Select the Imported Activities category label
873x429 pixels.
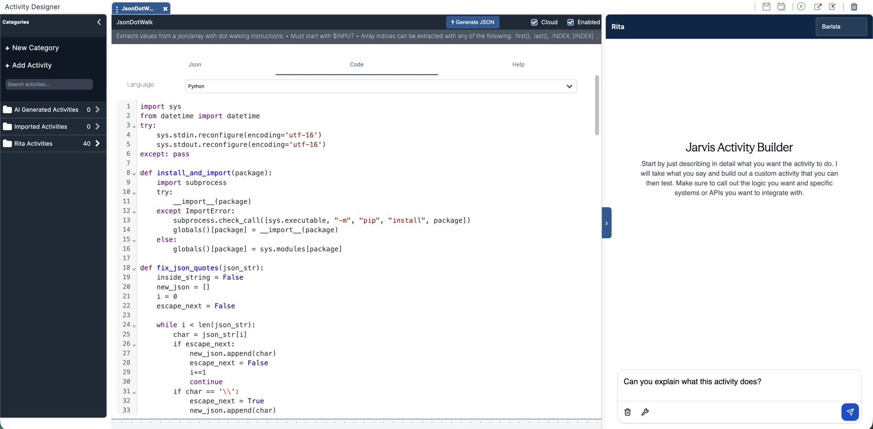point(40,126)
